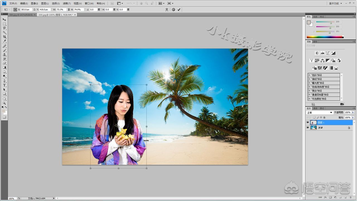The width and height of the screenshot is (357, 201).
Task: Add a Brightness/Contrast adjustment
Action: click(317, 53)
